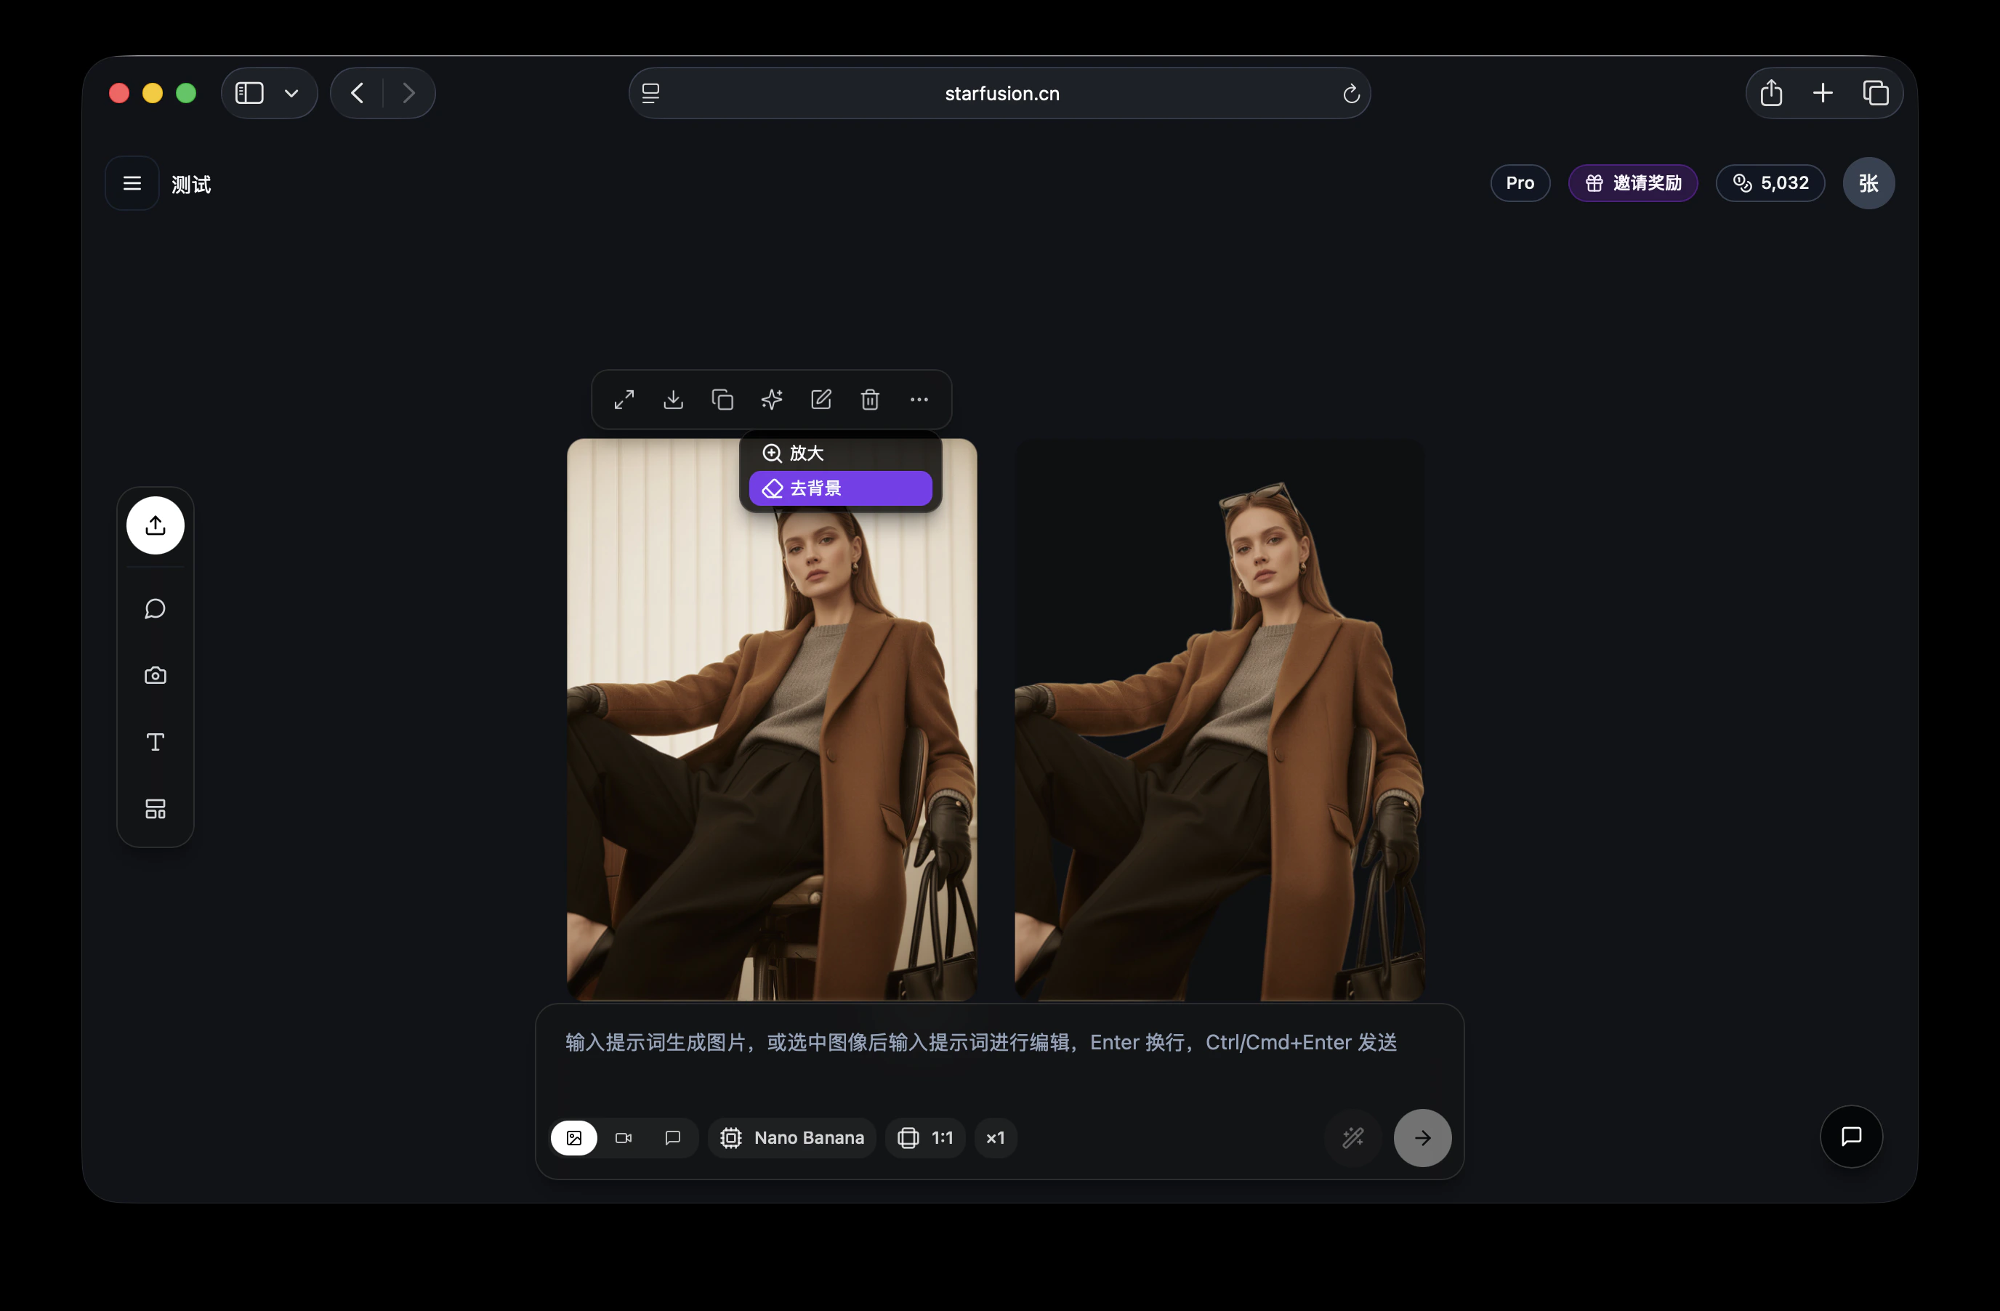Viewport: 2000px width, 1311px height.
Task: Switch to video generation mode
Action: 624,1138
